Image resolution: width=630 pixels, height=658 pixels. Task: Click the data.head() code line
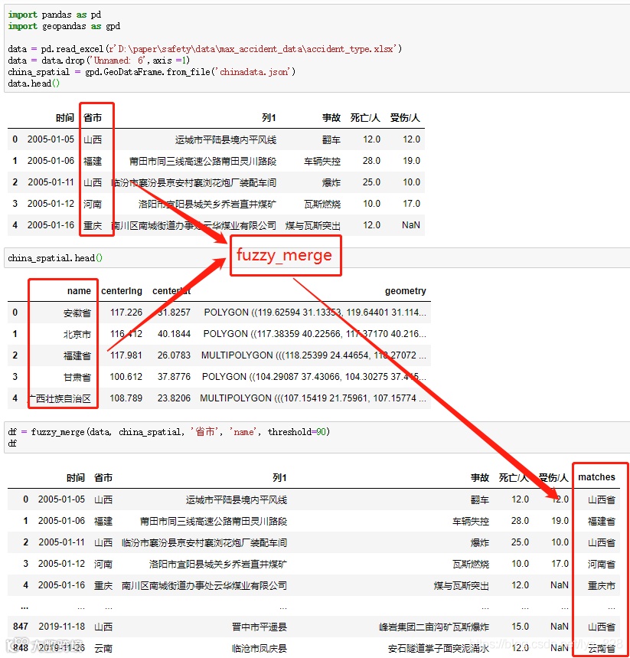point(34,83)
